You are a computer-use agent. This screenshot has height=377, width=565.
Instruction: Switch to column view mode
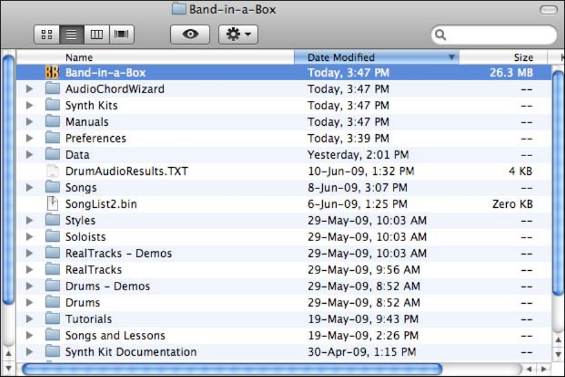pos(96,35)
